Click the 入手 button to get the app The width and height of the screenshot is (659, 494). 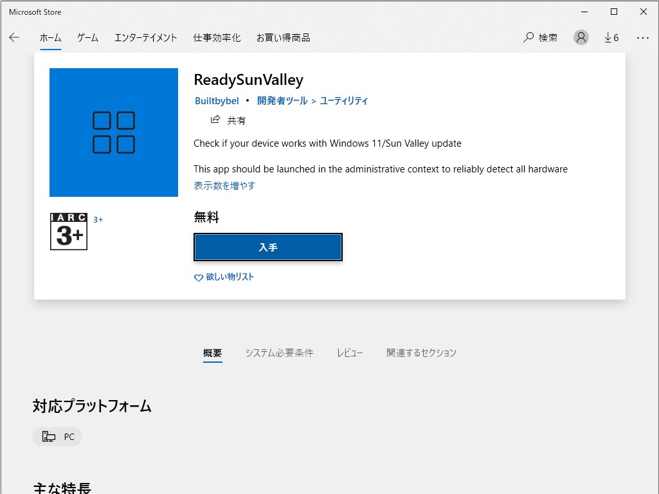[267, 247]
